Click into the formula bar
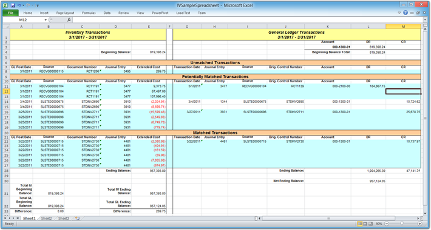 pos(248,20)
